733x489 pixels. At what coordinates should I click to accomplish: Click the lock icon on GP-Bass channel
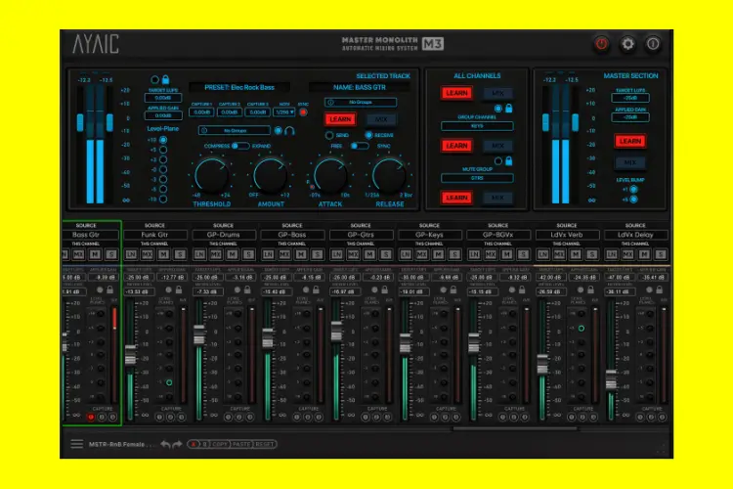(x=316, y=290)
